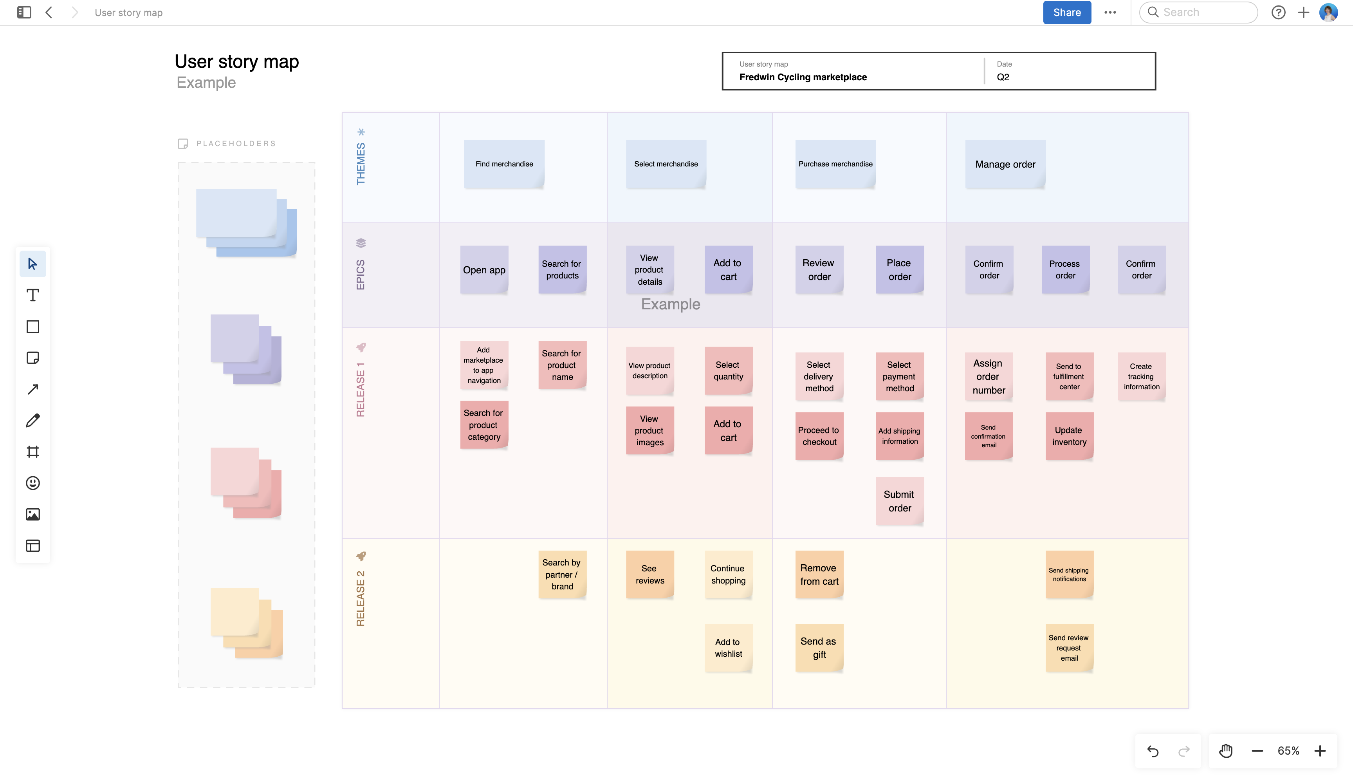Select the Rectangle shape tool
1353x784 pixels.
click(33, 327)
